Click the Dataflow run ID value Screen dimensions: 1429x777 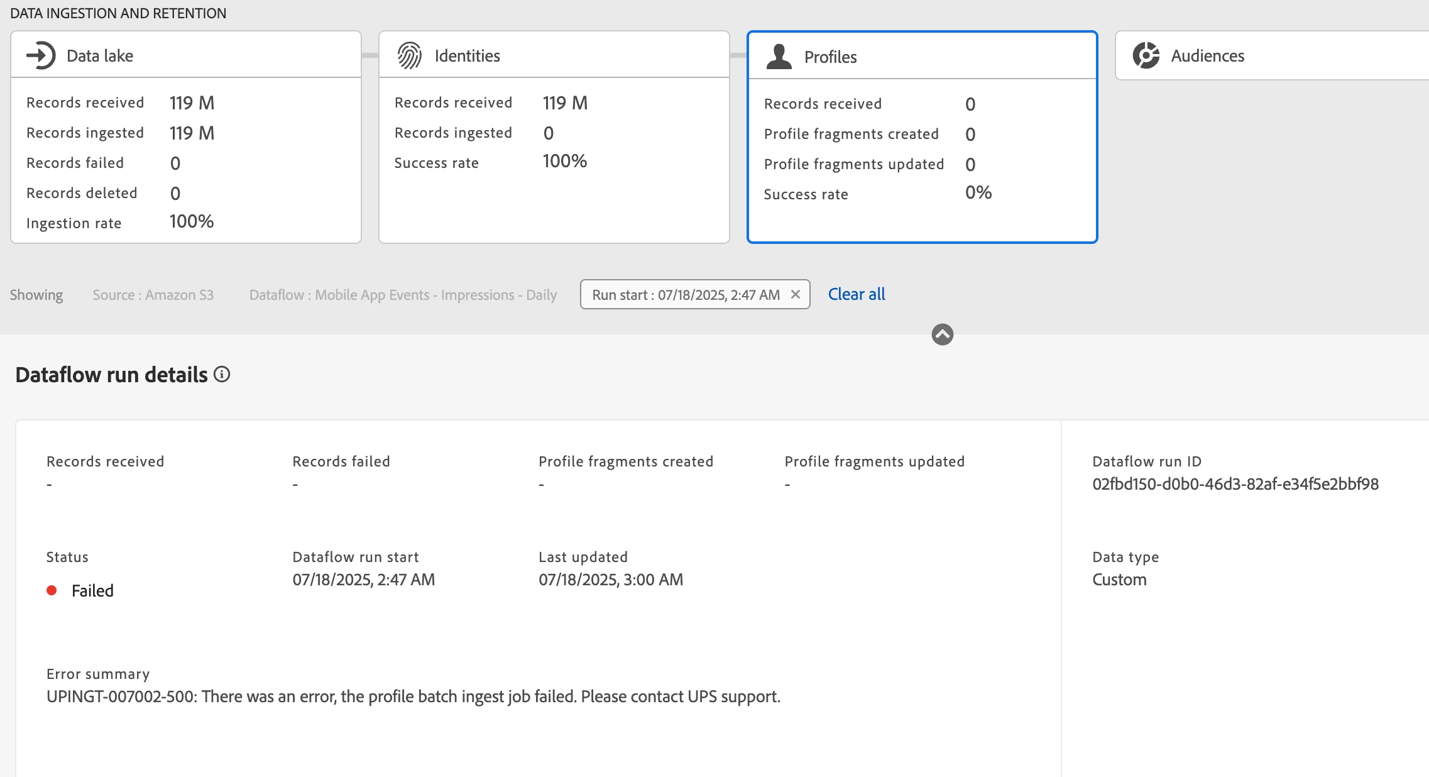click(x=1235, y=484)
